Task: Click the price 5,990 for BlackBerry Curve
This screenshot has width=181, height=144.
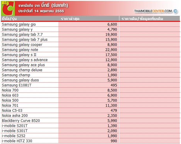Action: (x=112, y=121)
